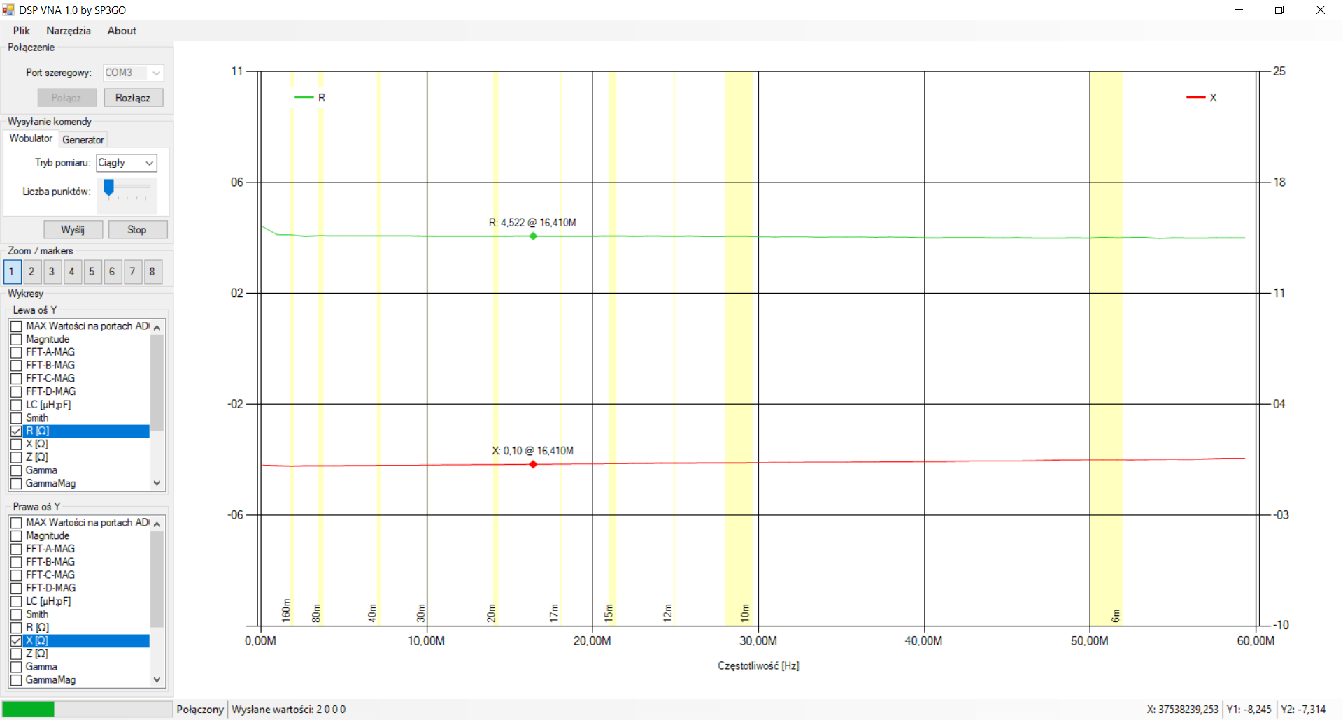
Task: Click the green R marker on chart
Action: pyautogui.click(x=533, y=236)
